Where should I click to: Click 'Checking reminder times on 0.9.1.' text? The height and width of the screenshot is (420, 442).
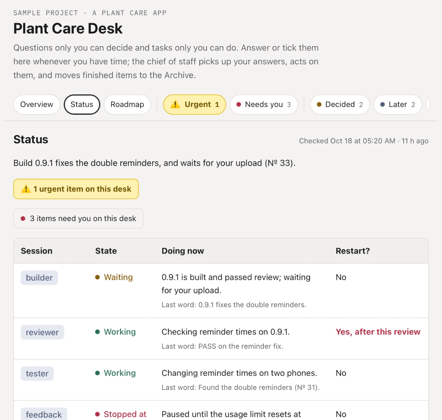[226, 332]
